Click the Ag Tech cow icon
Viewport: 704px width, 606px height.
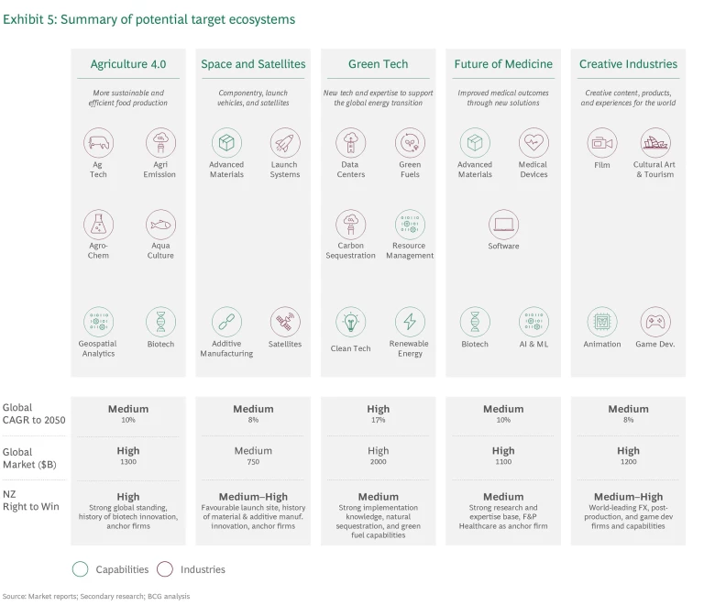(x=98, y=143)
